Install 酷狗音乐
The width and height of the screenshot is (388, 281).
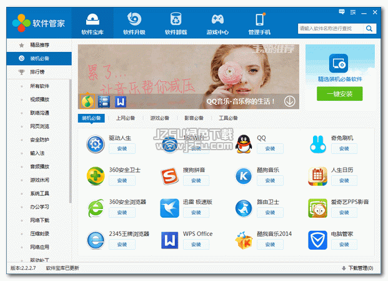coord(270,181)
